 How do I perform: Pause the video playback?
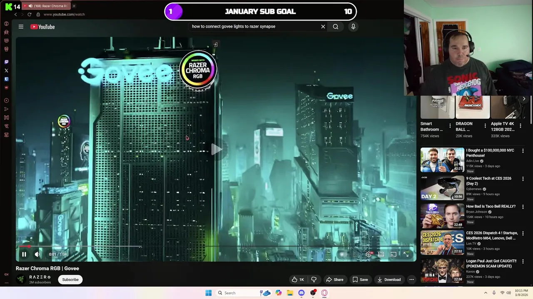point(24,254)
